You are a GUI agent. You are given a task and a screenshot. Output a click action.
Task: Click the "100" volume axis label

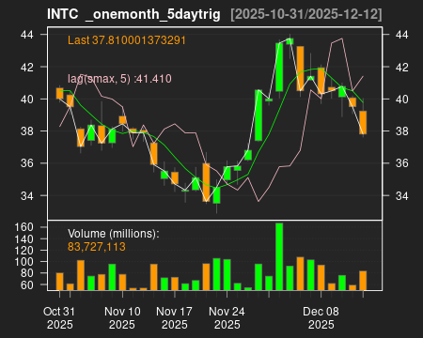[x=24, y=262]
